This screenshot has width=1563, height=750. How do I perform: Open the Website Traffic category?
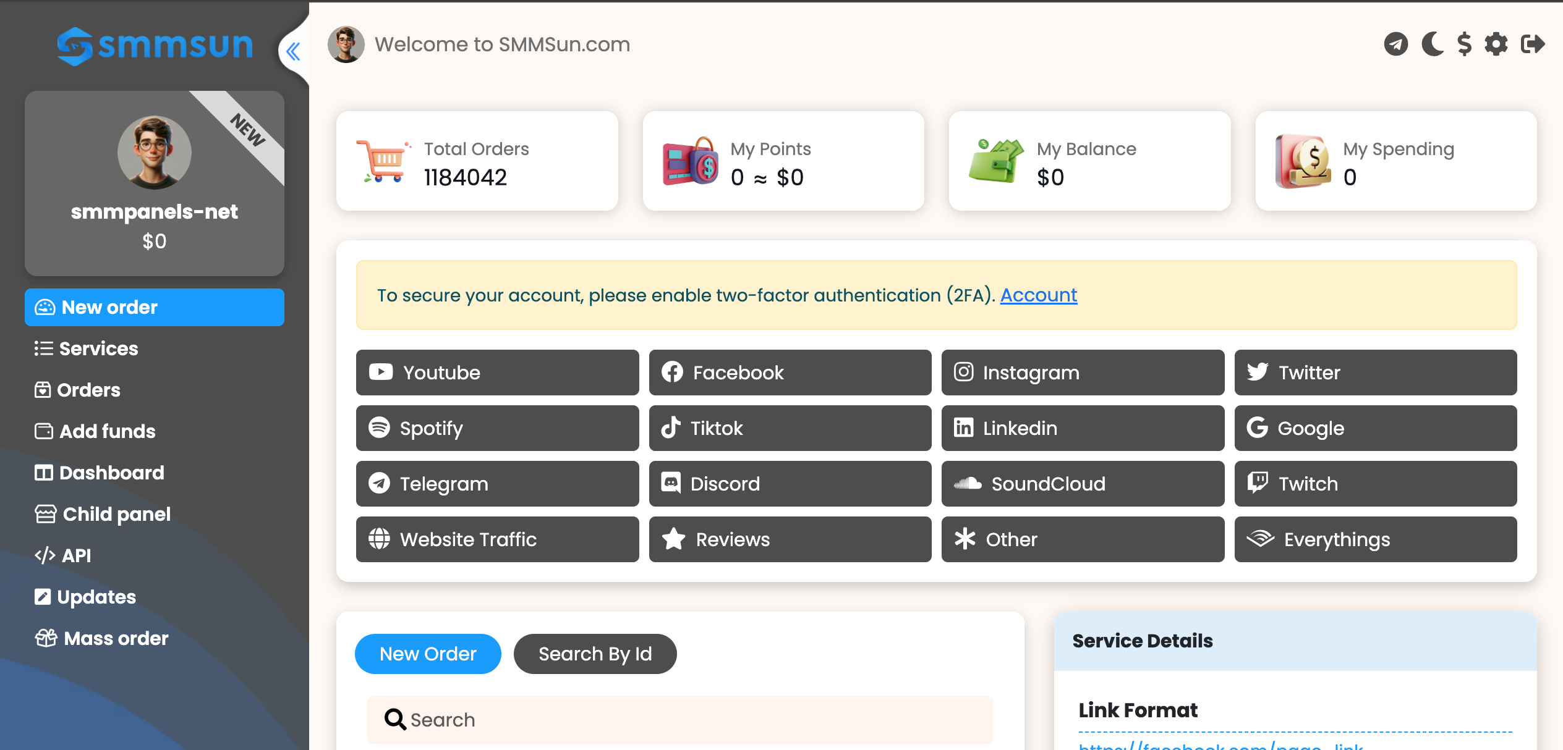496,539
